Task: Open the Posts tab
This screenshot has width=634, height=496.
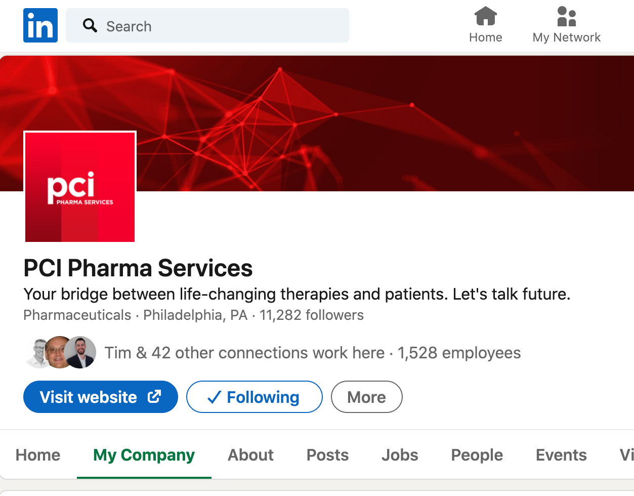Action: tap(327, 455)
